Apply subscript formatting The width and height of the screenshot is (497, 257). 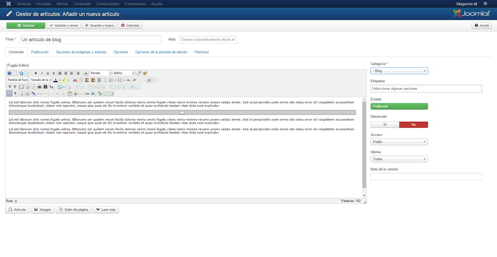[128, 80]
